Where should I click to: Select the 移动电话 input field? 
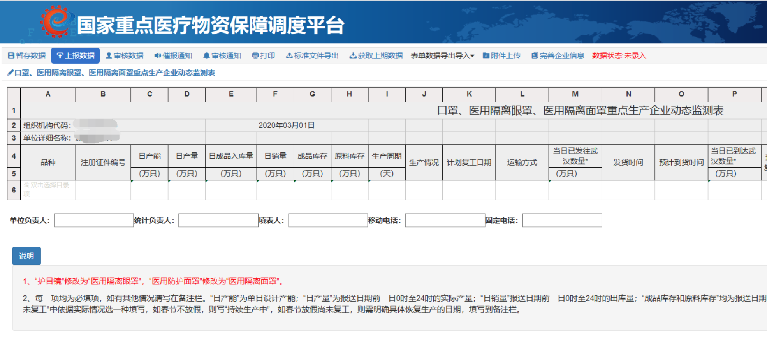[445, 221]
